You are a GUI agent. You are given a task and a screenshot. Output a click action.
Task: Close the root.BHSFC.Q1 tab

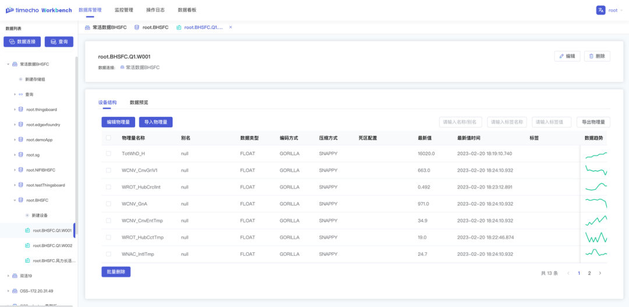tap(231, 27)
